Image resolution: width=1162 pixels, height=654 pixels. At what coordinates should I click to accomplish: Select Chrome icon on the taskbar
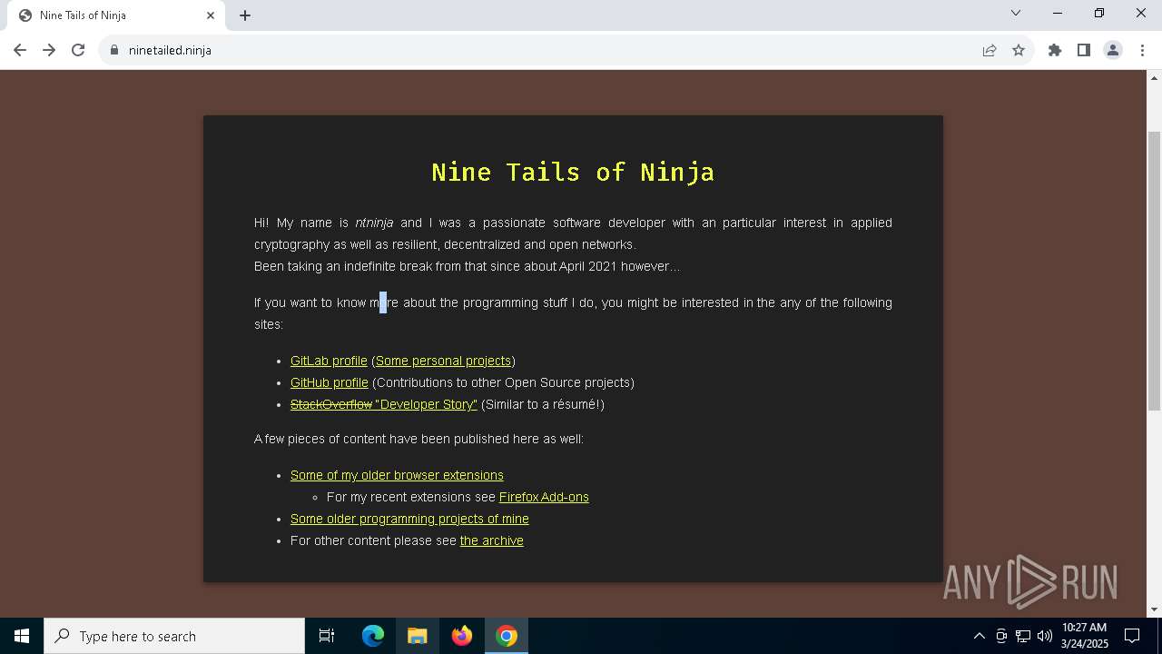507,636
